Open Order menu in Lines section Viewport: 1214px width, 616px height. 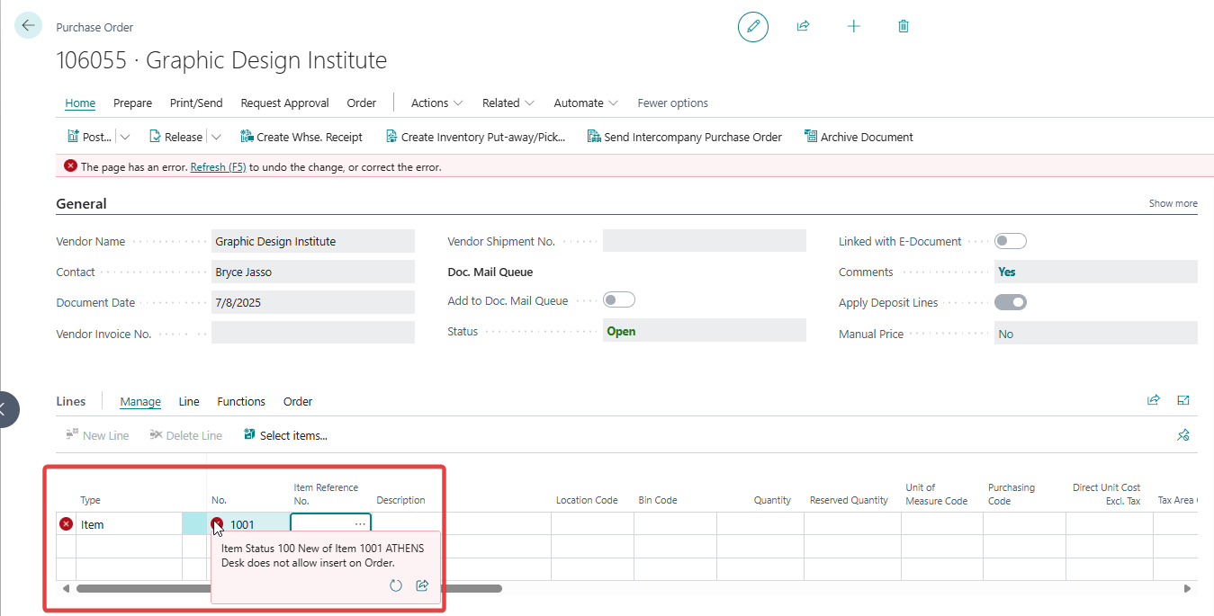[298, 401]
